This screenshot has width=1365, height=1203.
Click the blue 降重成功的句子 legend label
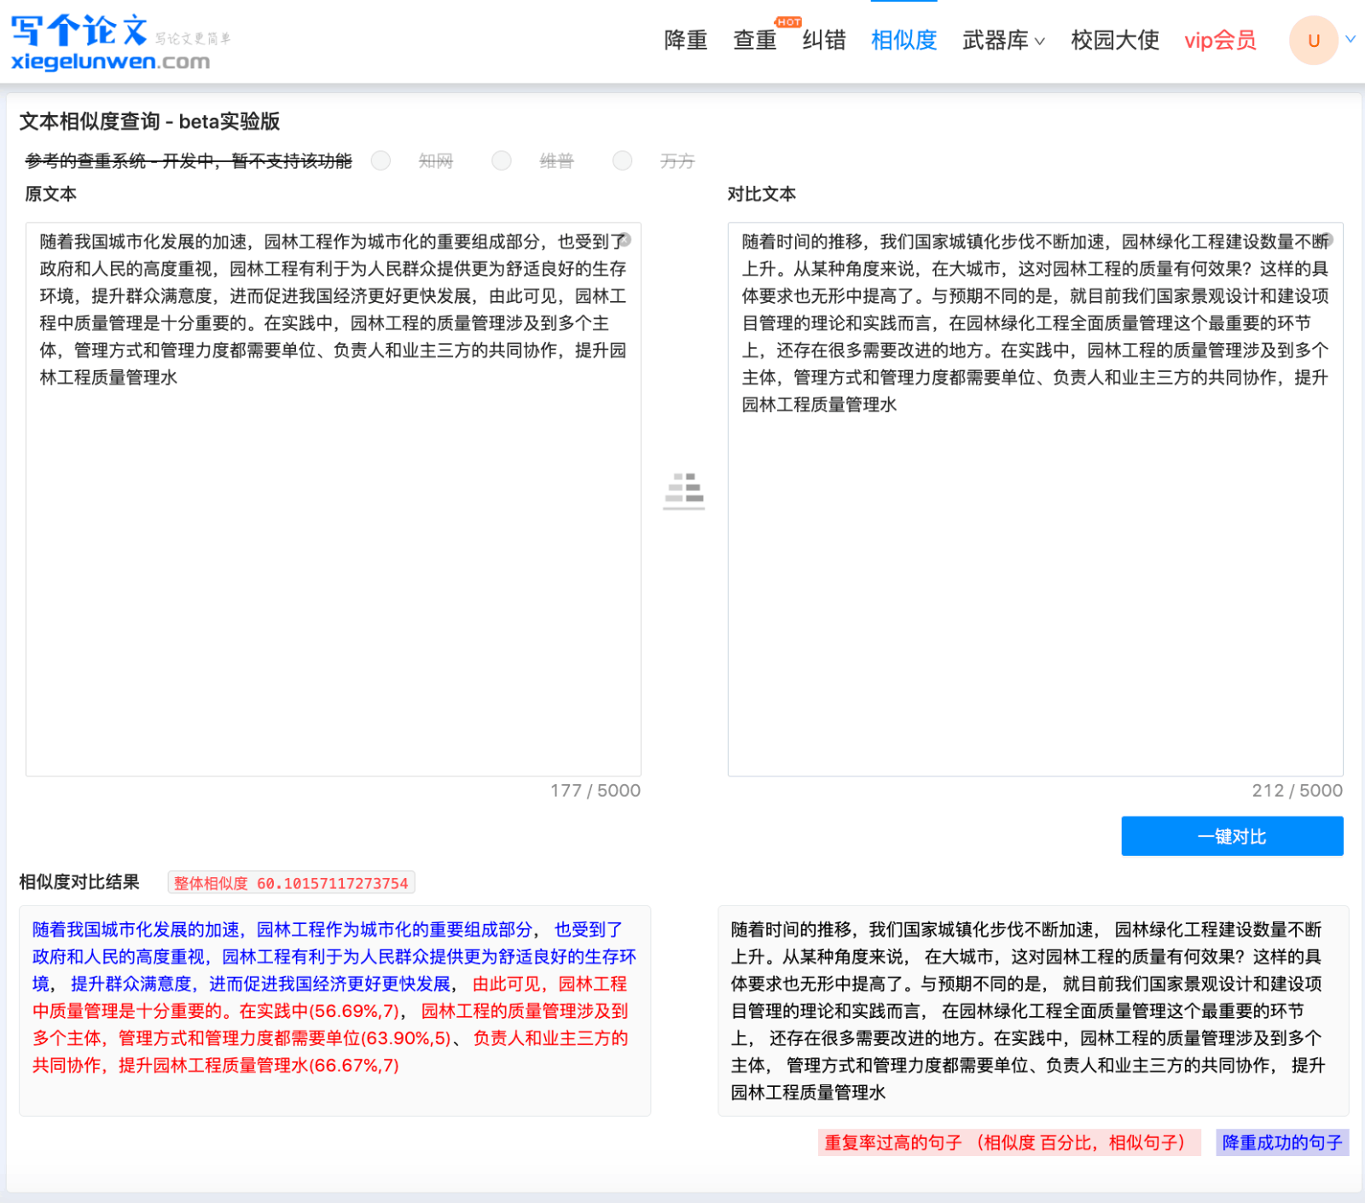click(x=1282, y=1142)
